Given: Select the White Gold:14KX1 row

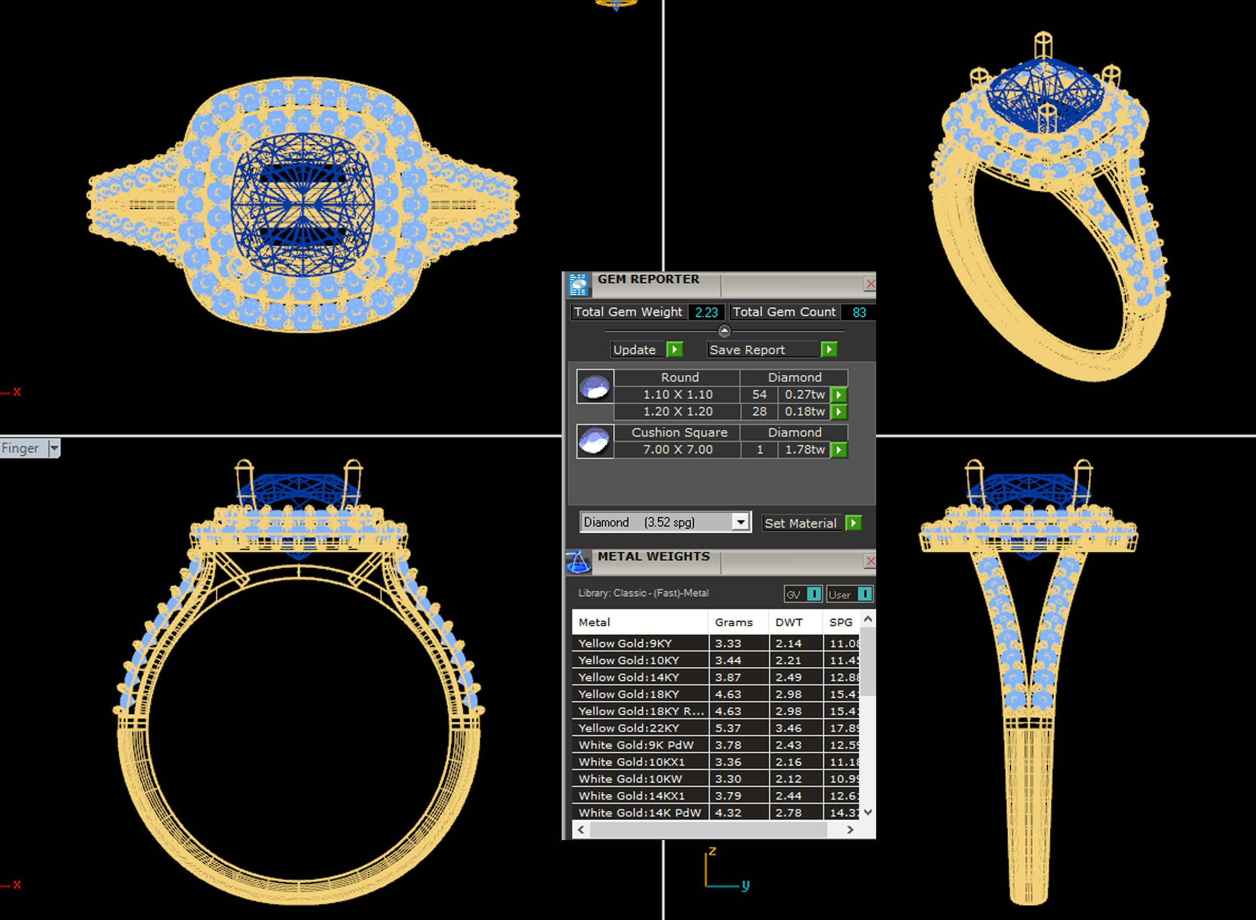Looking at the screenshot, I should (x=716, y=796).
